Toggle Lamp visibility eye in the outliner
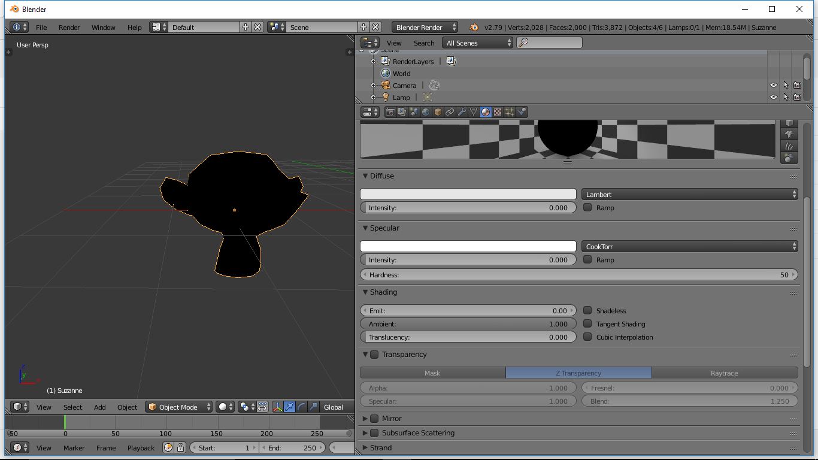Screen dimensions: 818x460 [773, 97]
